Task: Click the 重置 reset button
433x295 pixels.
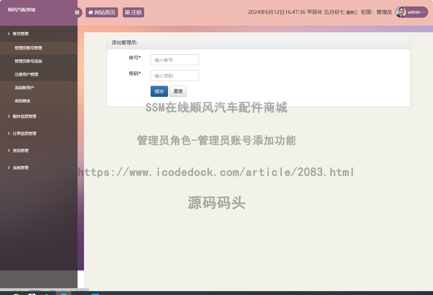Action: (x=178, y=91)
